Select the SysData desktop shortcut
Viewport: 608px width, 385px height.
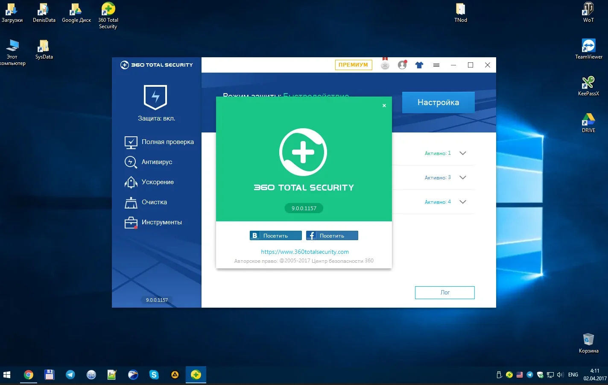[44, 50]
